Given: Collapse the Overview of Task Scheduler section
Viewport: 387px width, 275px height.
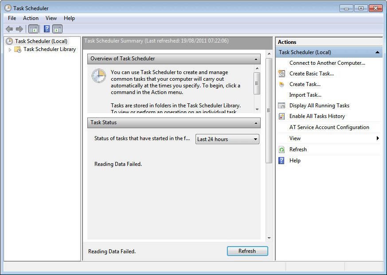Looking at the screenshot, I should click(256, 59).
